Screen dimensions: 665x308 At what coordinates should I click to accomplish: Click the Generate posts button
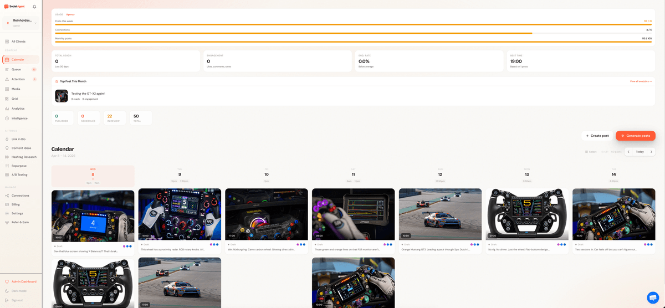(636, 136)
